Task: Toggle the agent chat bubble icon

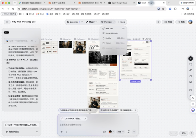Action: (x=193, y=110)
